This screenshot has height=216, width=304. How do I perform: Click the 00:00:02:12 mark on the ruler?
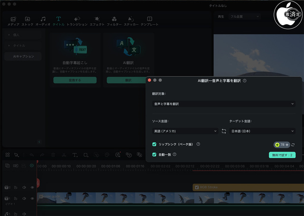[x=185, y=166]
